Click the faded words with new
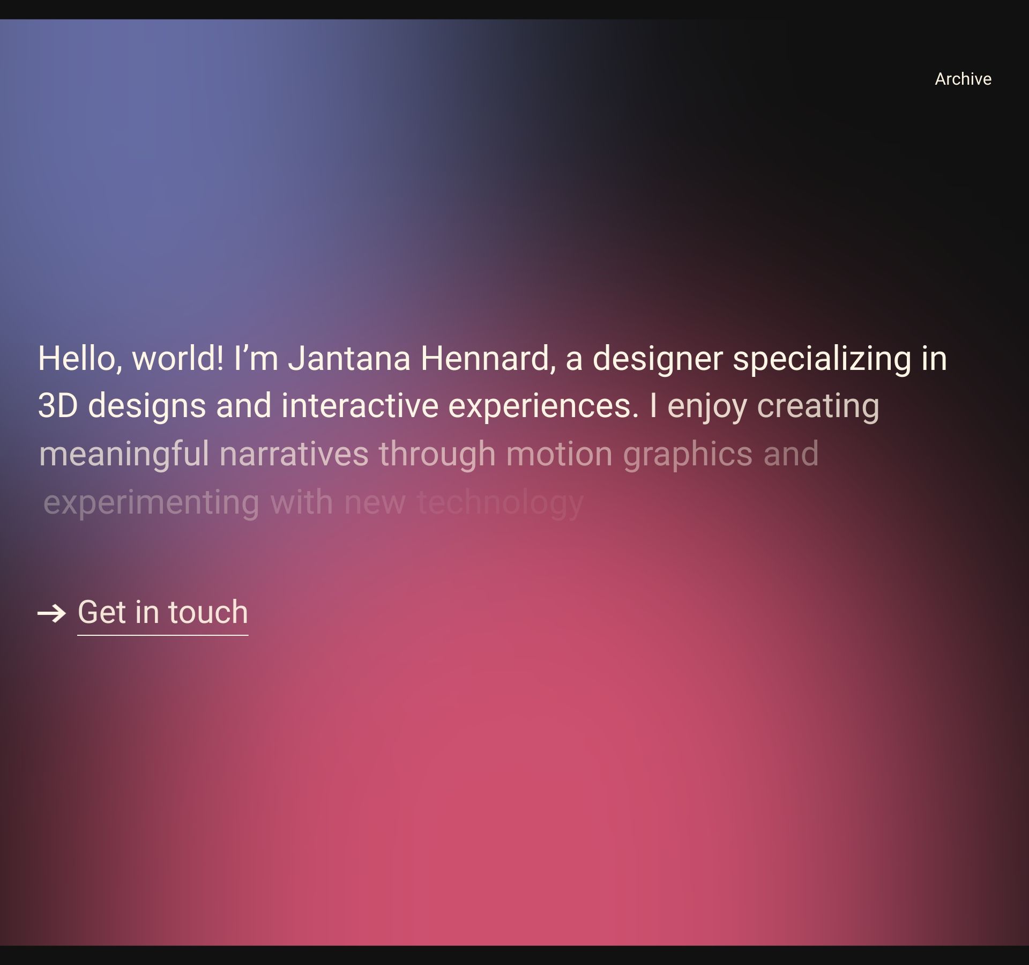Image resolution: width=1029 pixels, height=965 pixels. pos(338,503)
